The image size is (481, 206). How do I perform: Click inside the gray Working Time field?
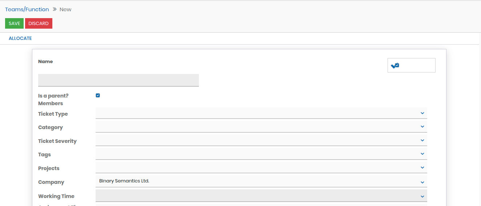click(x=254, y=196)
